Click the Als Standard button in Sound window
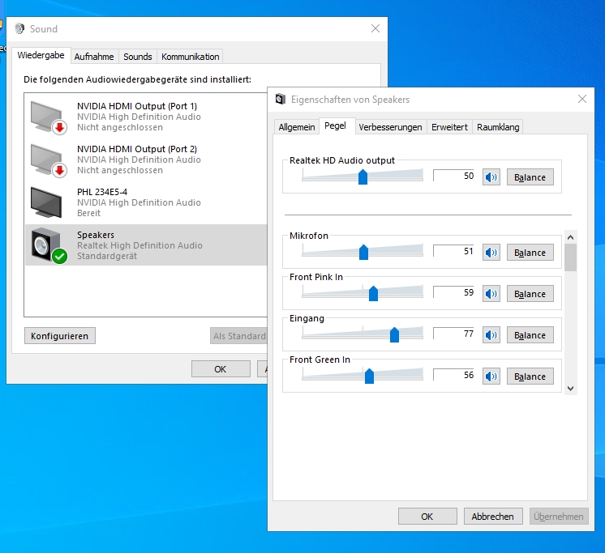The height and width of the screenshot is (553, 605). pos(238,336)
